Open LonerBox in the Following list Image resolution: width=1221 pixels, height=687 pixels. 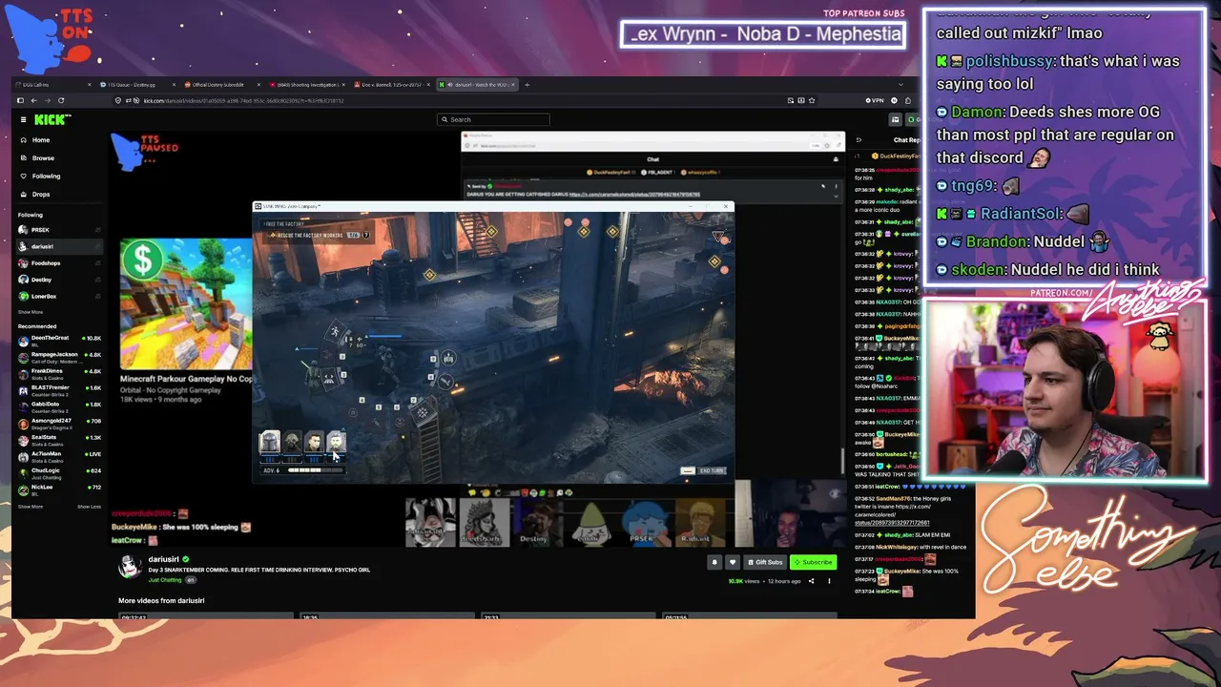[x=59, y=297]
